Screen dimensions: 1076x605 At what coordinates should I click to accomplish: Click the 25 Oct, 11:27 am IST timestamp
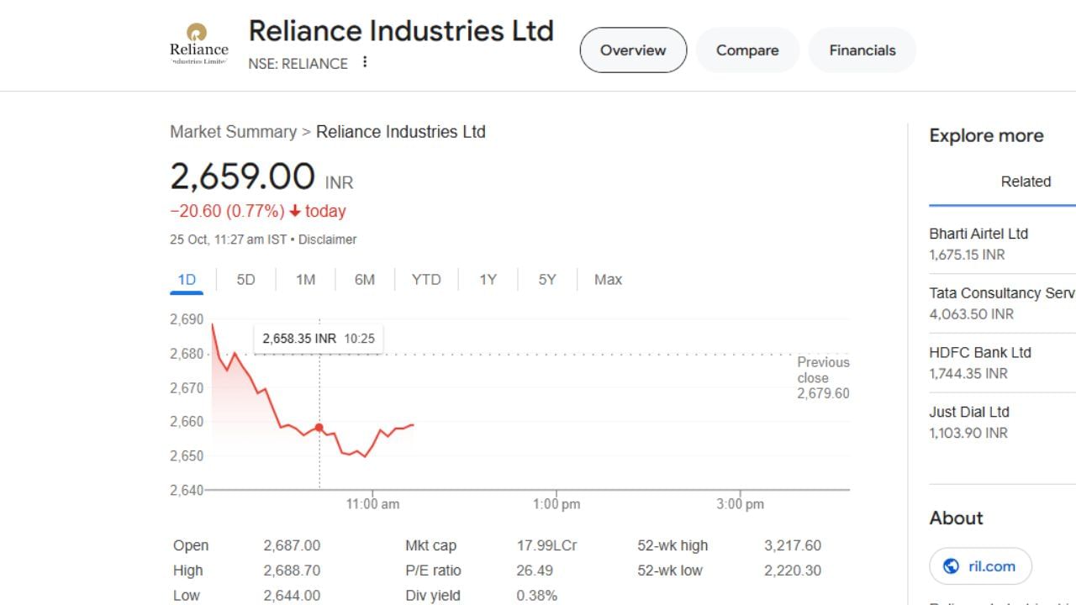pyautogui.click(x=228, y=239)
